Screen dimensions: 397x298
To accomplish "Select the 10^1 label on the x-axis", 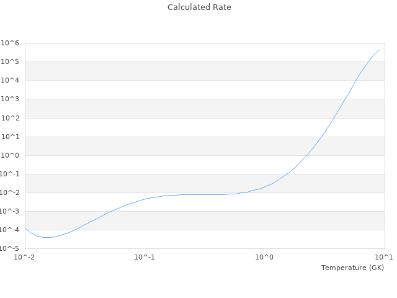I will pos(384,257).
